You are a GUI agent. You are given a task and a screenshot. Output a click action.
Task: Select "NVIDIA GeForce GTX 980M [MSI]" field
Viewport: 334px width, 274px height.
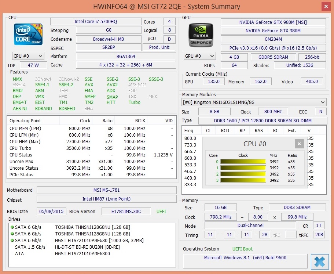click(x=273, y=22)
